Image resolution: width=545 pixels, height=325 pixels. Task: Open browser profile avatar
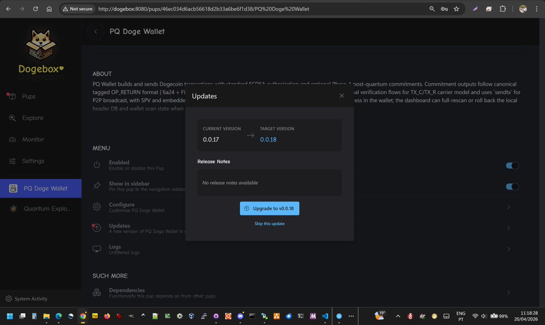(x=523, y=9)
